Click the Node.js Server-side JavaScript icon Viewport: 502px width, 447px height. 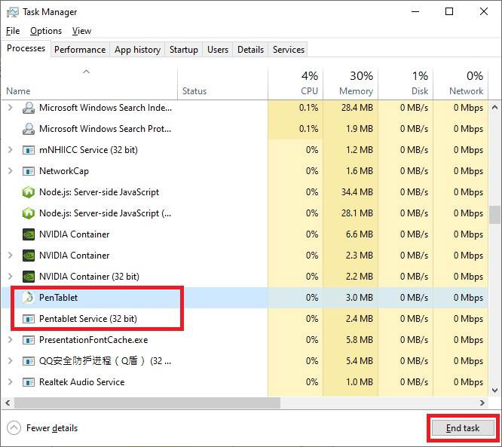29,192
